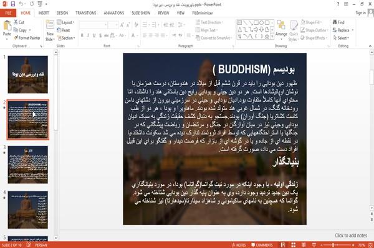Click the Replace button
374x248 pixels.
pos(343,30)
